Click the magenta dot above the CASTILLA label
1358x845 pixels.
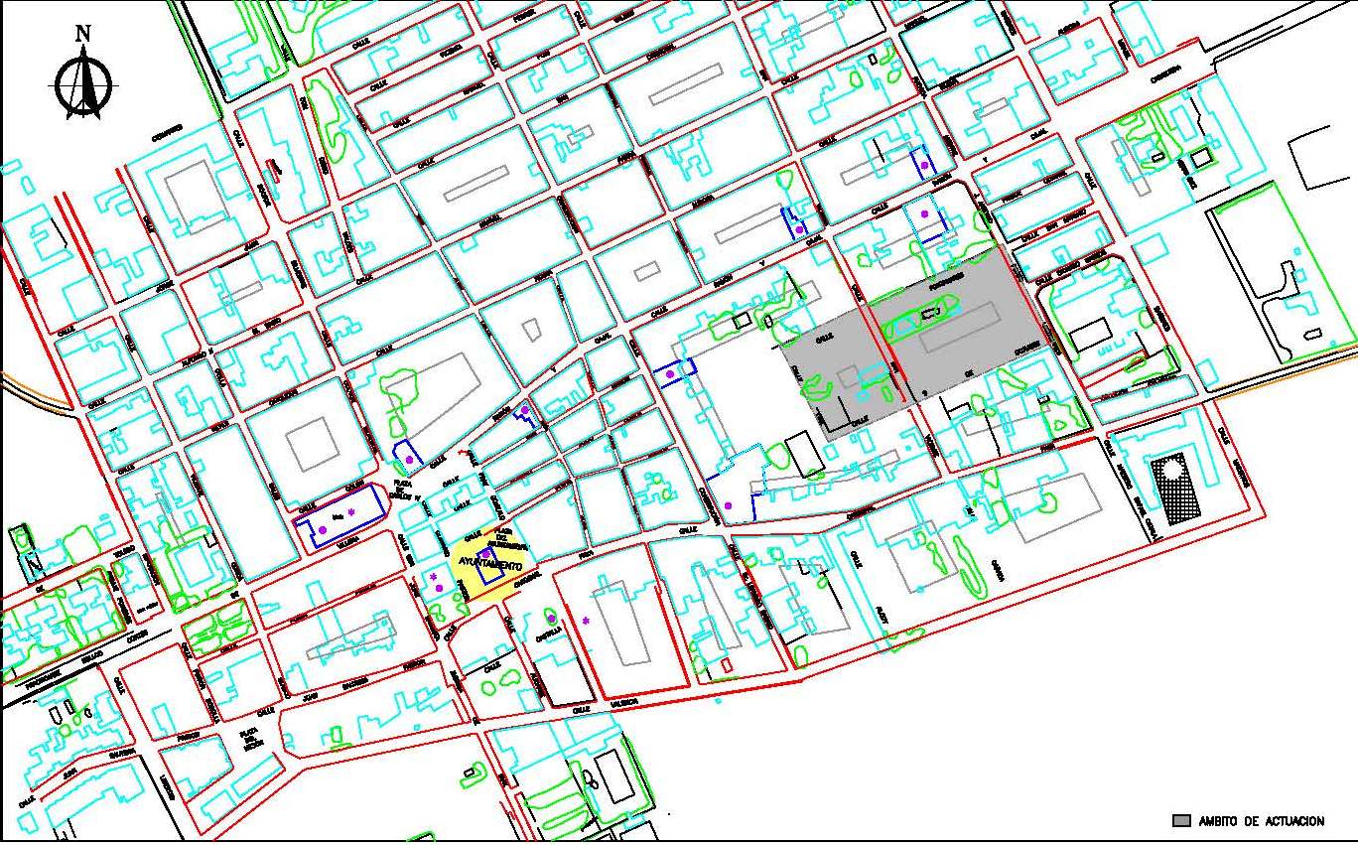[x=551, y=620]
